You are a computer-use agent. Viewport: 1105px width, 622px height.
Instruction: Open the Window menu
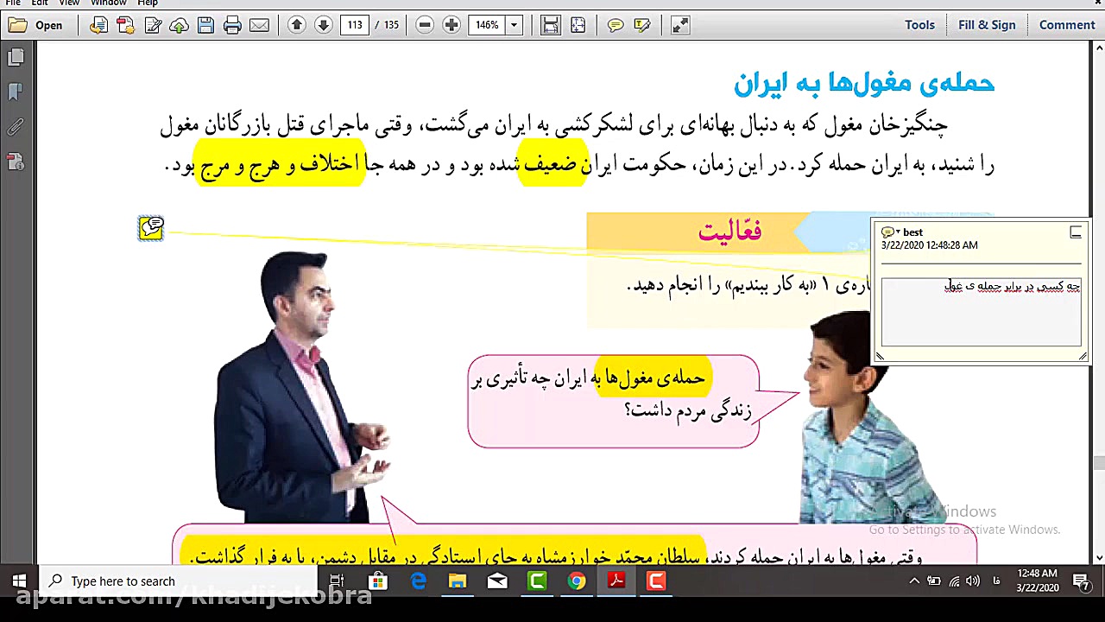click(108, 3)
